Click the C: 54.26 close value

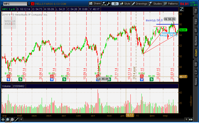[x=72, y=9]
